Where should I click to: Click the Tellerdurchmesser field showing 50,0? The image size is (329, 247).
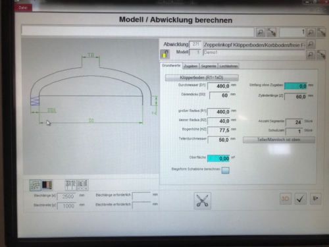pyautogui.click(x=218, y=140)
